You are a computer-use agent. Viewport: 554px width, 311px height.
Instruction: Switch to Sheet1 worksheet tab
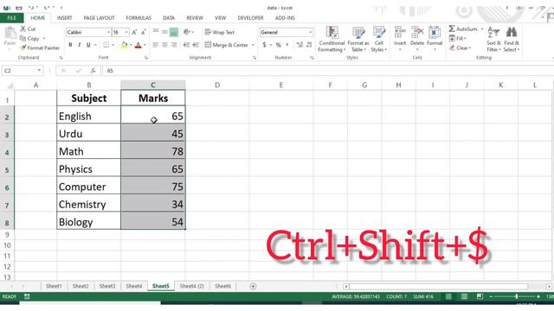pos(54,286)
